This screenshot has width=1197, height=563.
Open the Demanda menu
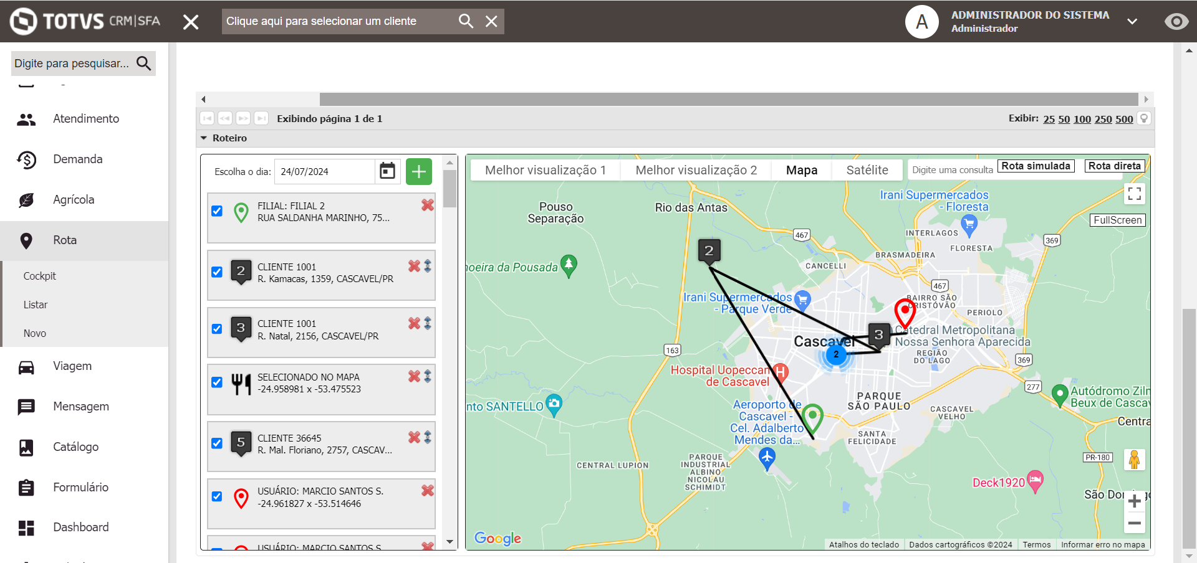click(x=84, y=159)
